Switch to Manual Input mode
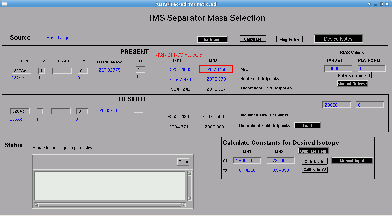 click(352, 161)
